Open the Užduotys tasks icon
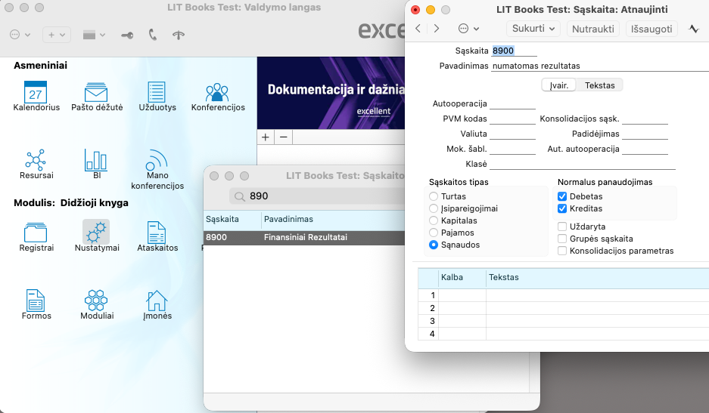The image size is (709, 413). (x=157, y=92)
